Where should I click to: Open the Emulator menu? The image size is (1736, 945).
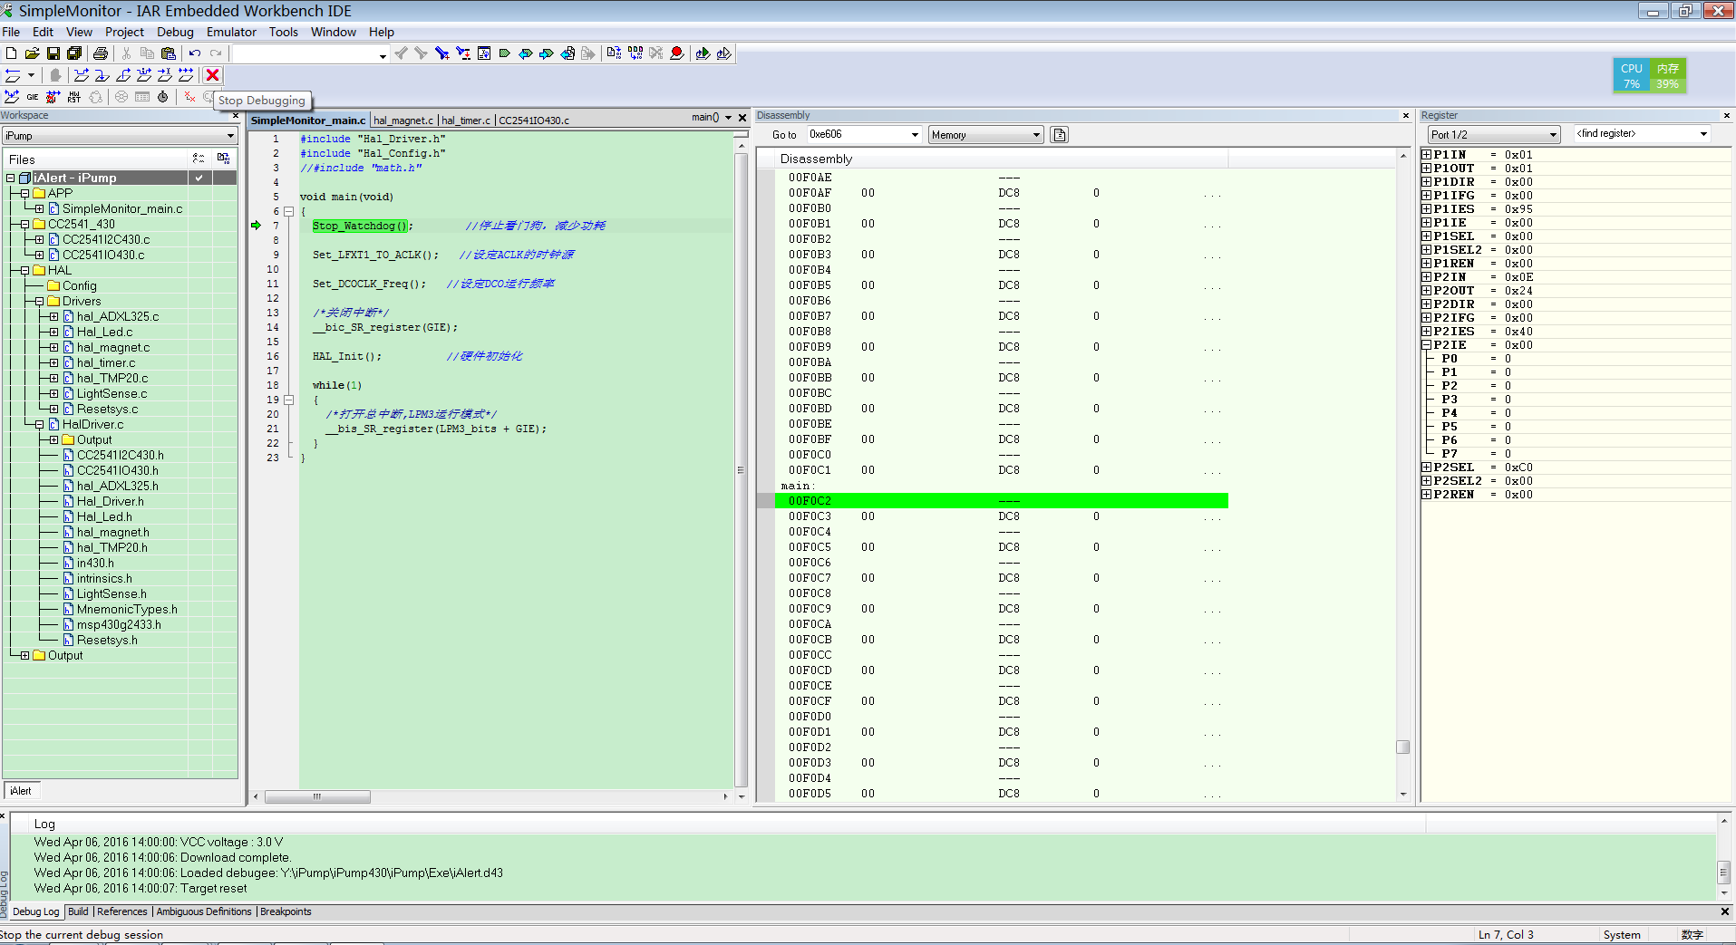(x=231, y=32)
